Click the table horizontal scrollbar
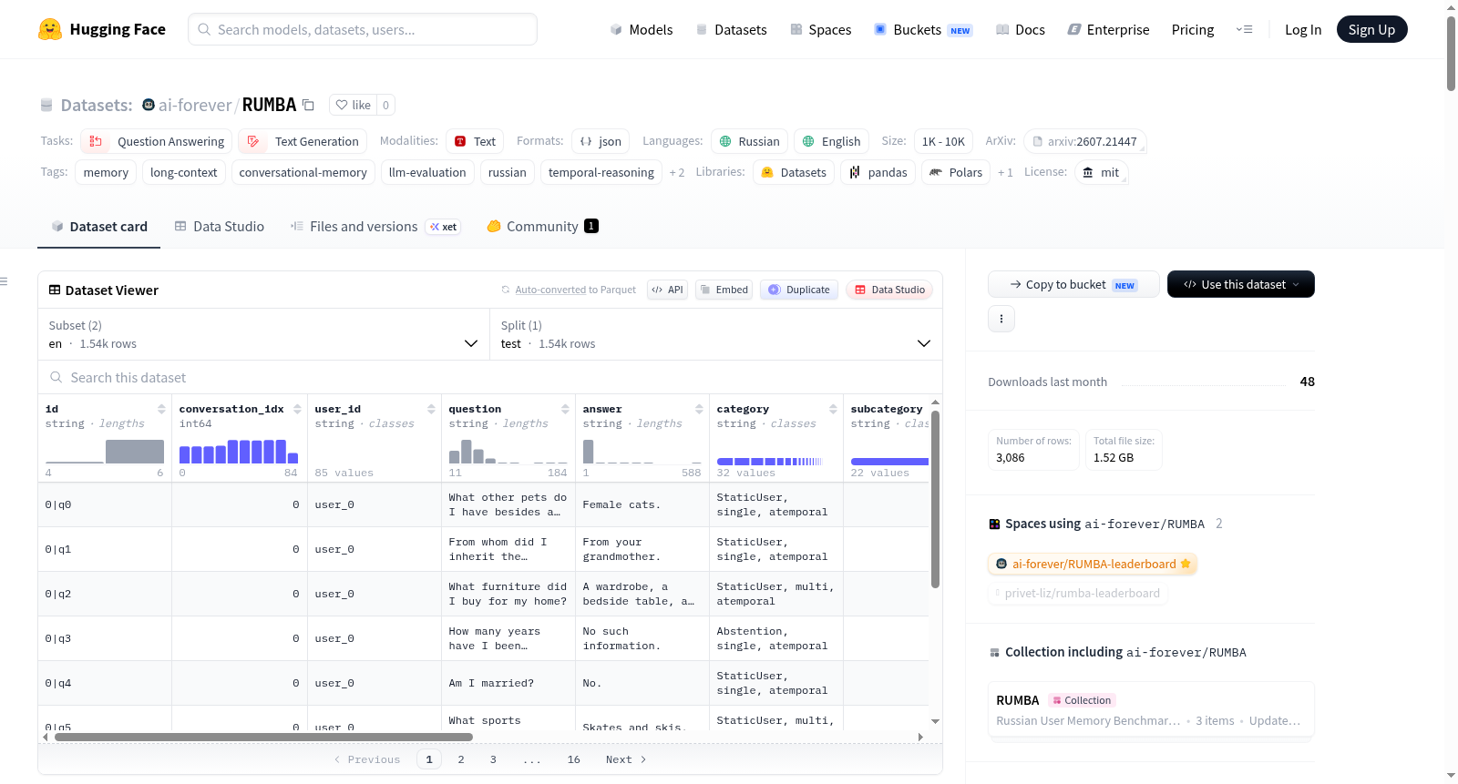This screenshot has height=784, width=1458. pyautogui.click(x=264, y=737)
